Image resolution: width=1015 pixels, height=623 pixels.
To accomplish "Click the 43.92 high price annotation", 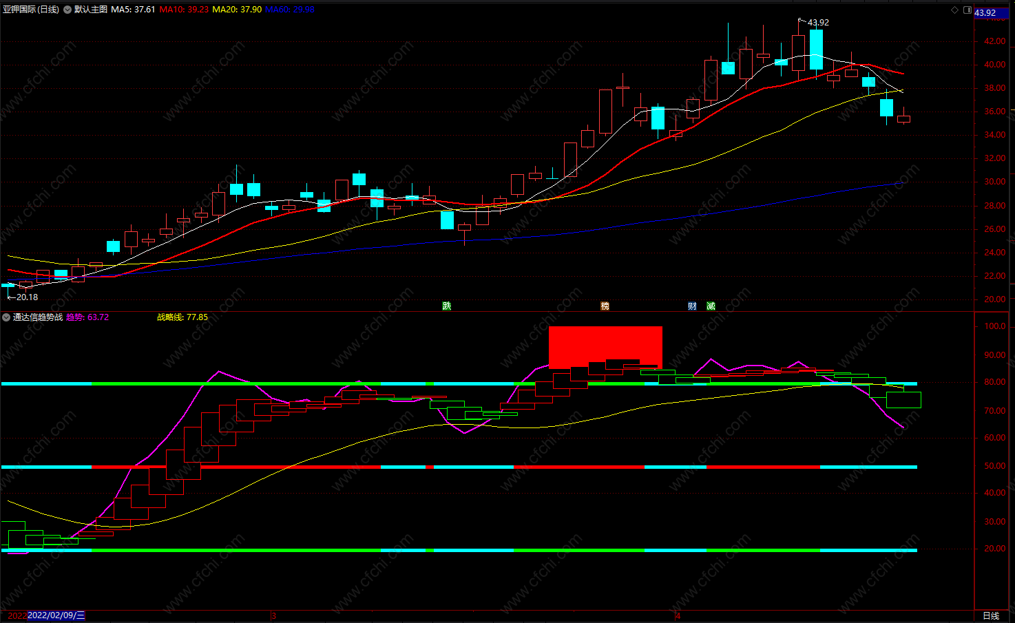I will point(818,23).
